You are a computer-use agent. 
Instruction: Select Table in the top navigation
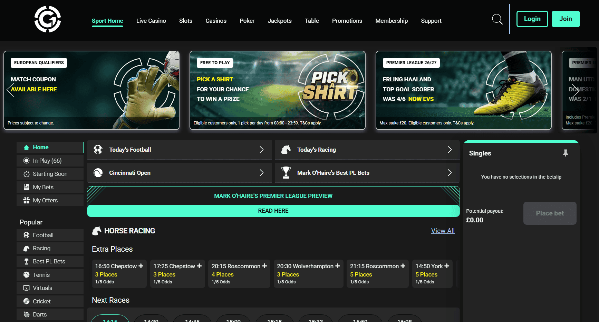pyautogui.click(x=312, y=21)
